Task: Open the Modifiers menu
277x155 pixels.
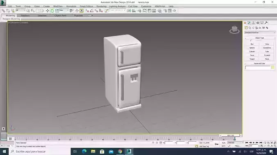Action: 58,6
